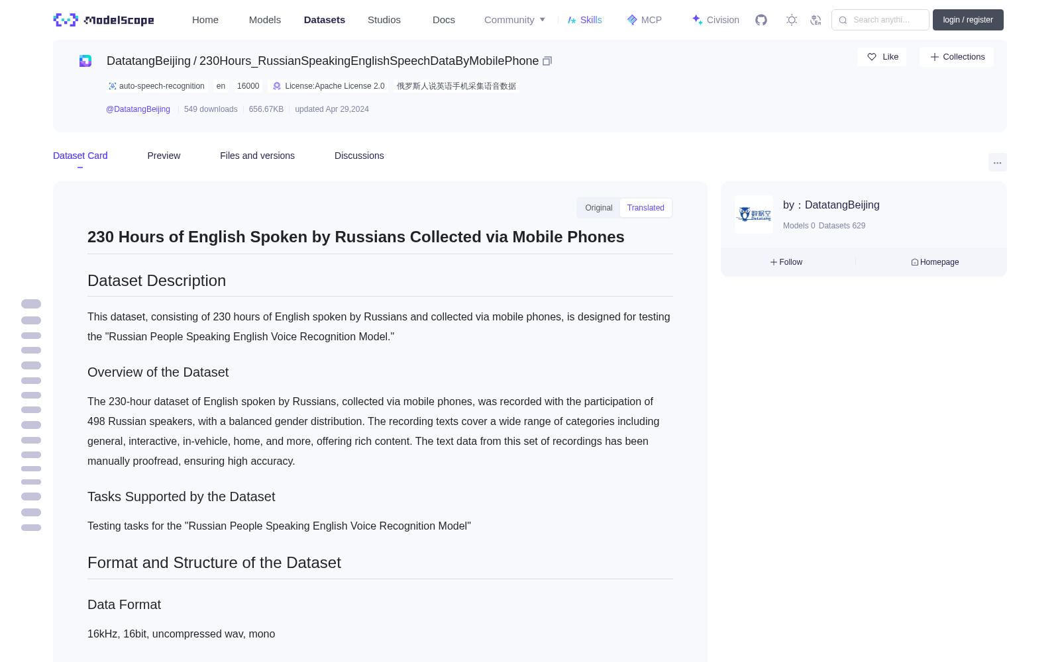
Task: Switch language with the translate icon
Action: pos(816,20)
